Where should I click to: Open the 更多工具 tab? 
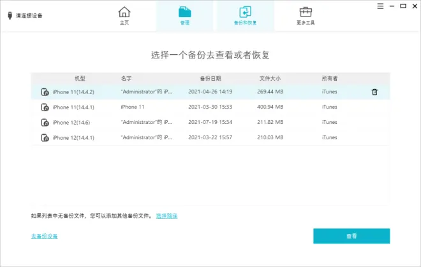pos(306,16)
